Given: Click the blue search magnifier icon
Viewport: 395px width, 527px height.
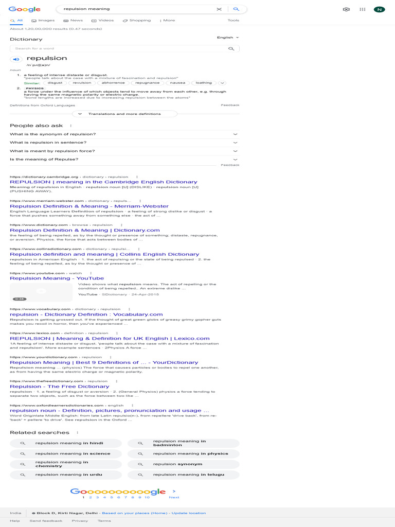Looking at the screenshot, I should coord(236,9).
